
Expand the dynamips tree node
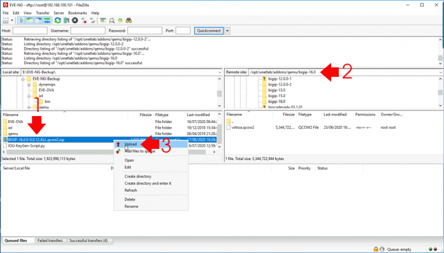[x=29, y=84]
